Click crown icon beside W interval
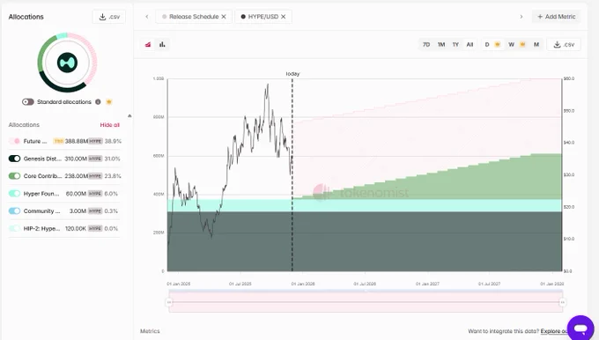Image resolution: width=599 pixels, height=340 pixels. [x=522, y=45]
